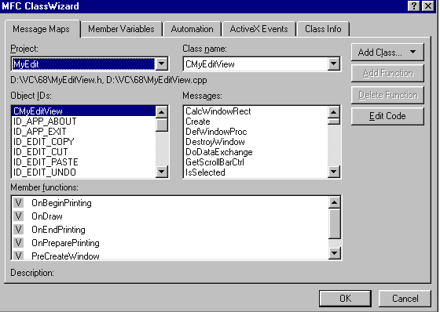Select Create in Messages list
440x312 pixels.
coord(255,122)
